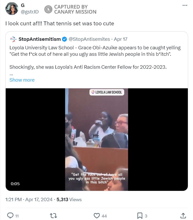The image size is (193, 220).
Task: Click the 5,313 Views count
Action: 69,200
